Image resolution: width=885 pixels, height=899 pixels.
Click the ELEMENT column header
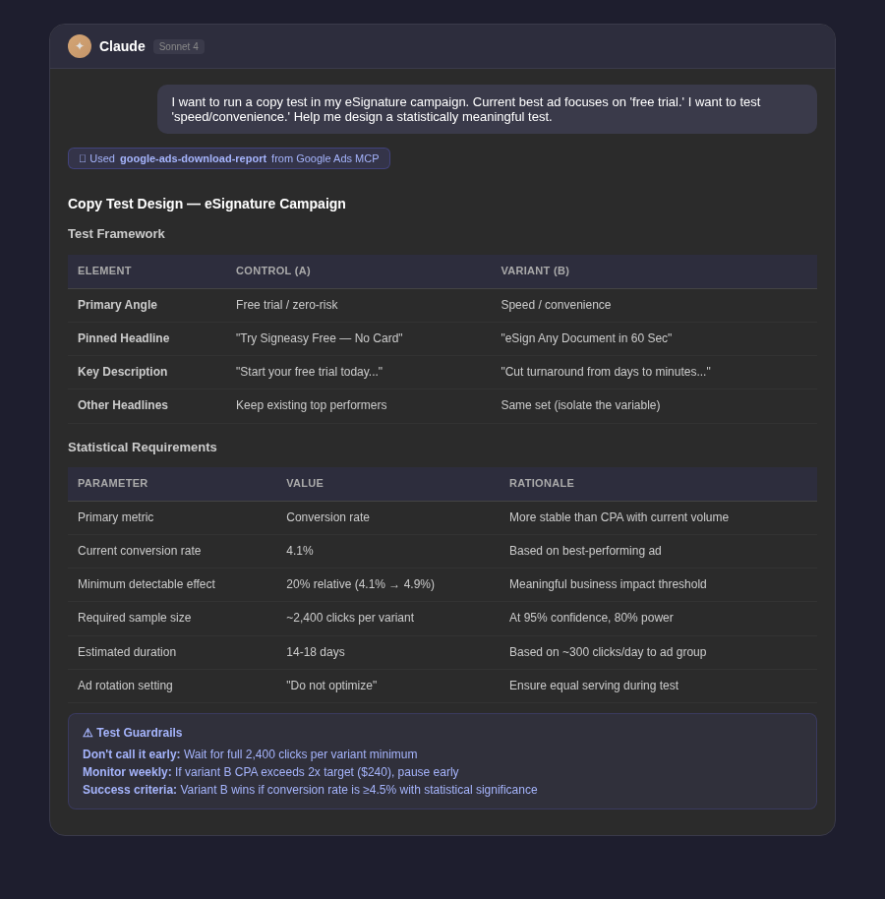click(104, 270)
